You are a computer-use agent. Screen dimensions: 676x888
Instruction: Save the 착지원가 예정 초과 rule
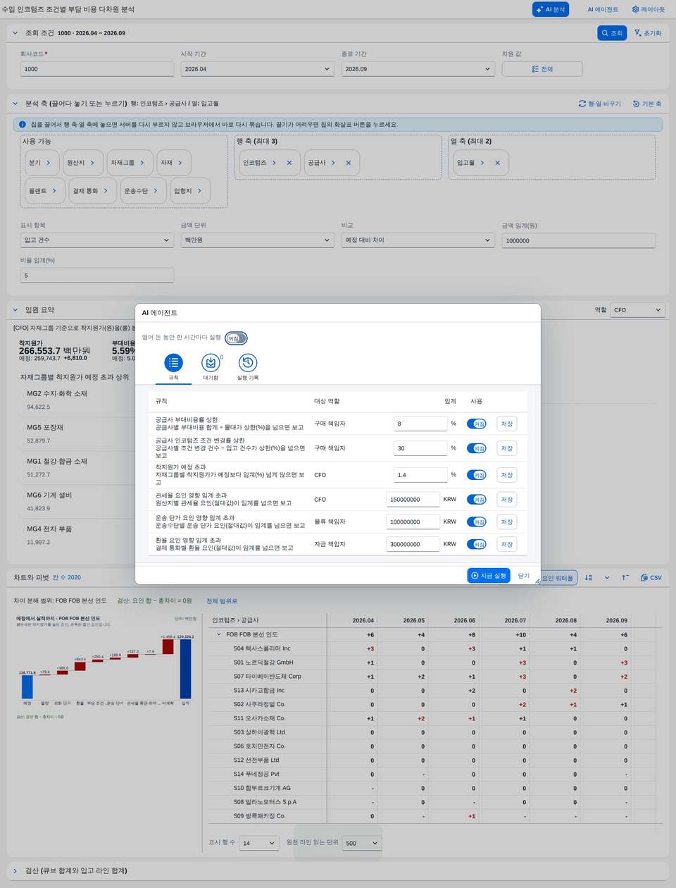[x=507, y=475]
